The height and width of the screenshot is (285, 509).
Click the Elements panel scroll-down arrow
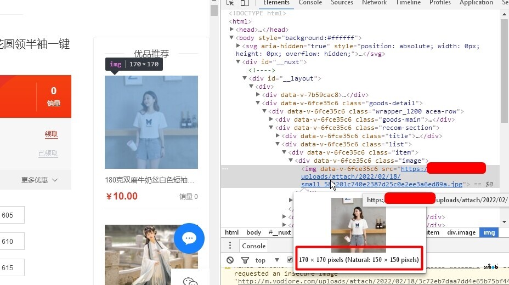504,222
